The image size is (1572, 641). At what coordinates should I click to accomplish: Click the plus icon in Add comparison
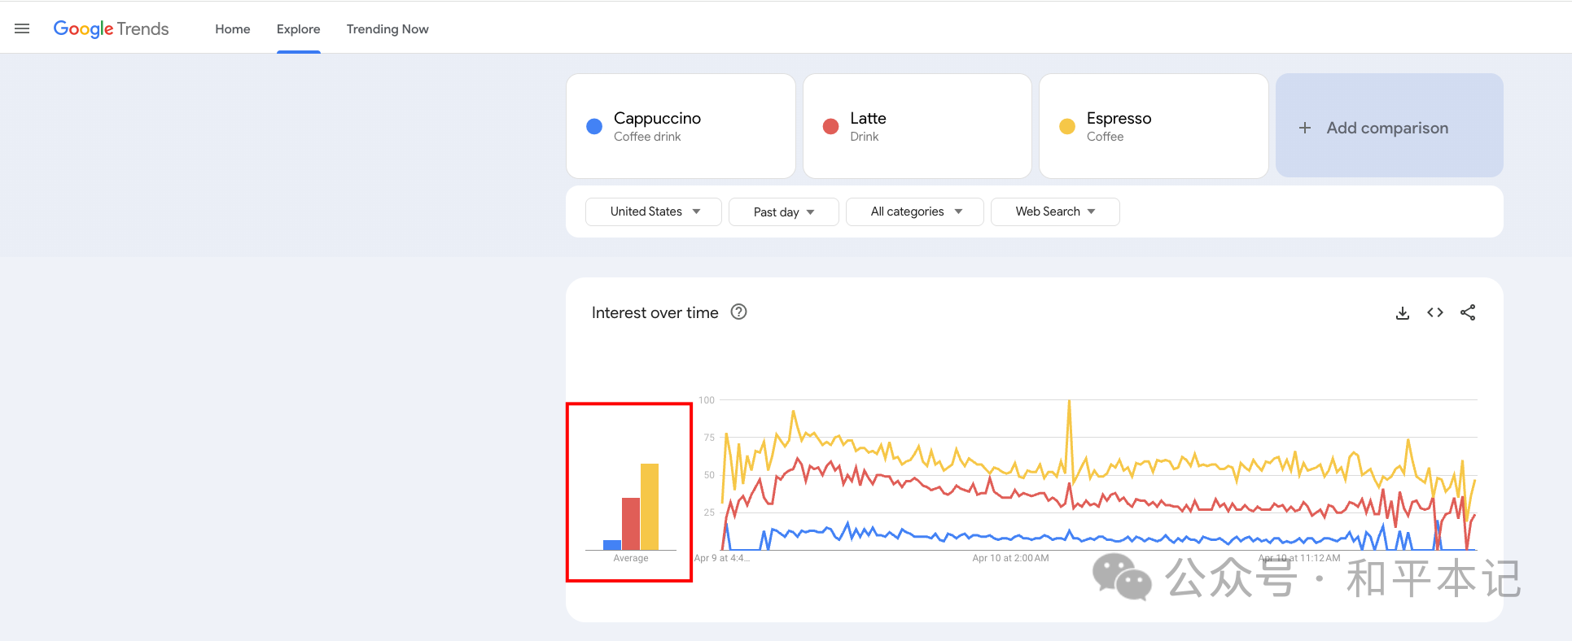[x=1305, y=128]
